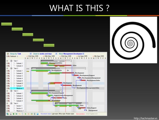
Task: Delete Section 2 using its red X icon
Action: [9, 108]
